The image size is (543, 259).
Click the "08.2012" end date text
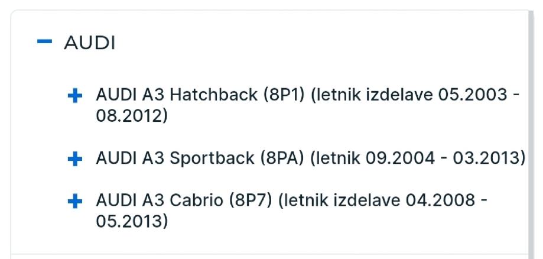point(131,115)
